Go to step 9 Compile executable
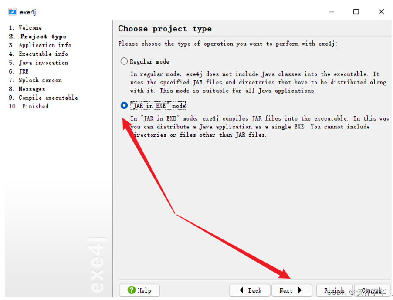The image size is (393, 300). [48, 98]
